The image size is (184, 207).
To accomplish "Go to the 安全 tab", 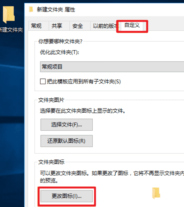I will click(x=78, y=26).
